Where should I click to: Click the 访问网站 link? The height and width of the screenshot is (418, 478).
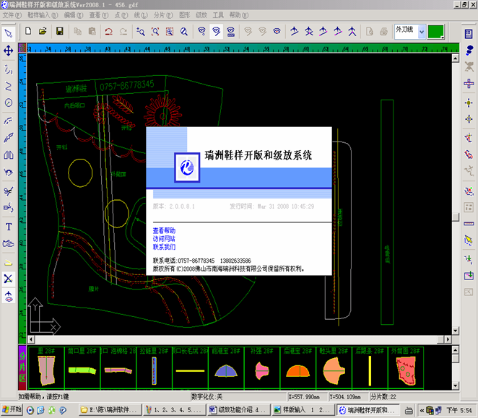point(164,238)
